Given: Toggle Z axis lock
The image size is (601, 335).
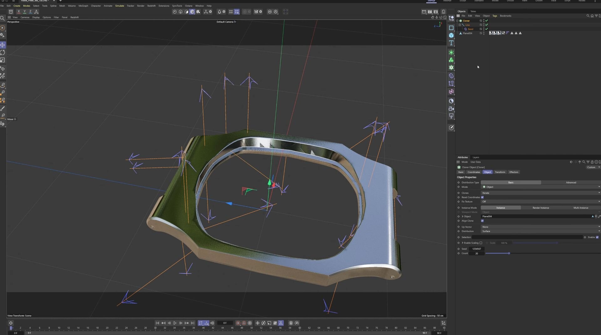Looking at the screenshot, I should [x=30, y=12].
